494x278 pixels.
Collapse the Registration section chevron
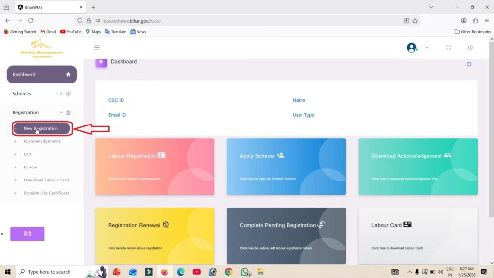click(x=61, y=112)
